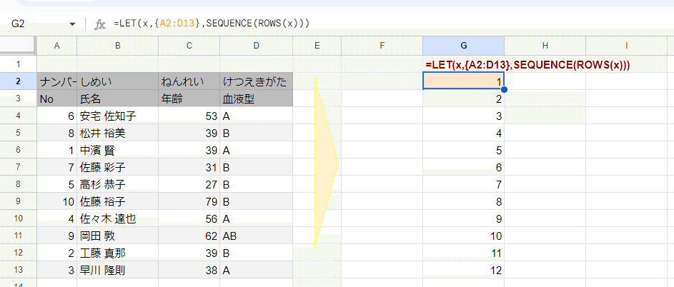This screenshot has width=674, height=287.
Task: Select column A header
Action: point(56,46)
